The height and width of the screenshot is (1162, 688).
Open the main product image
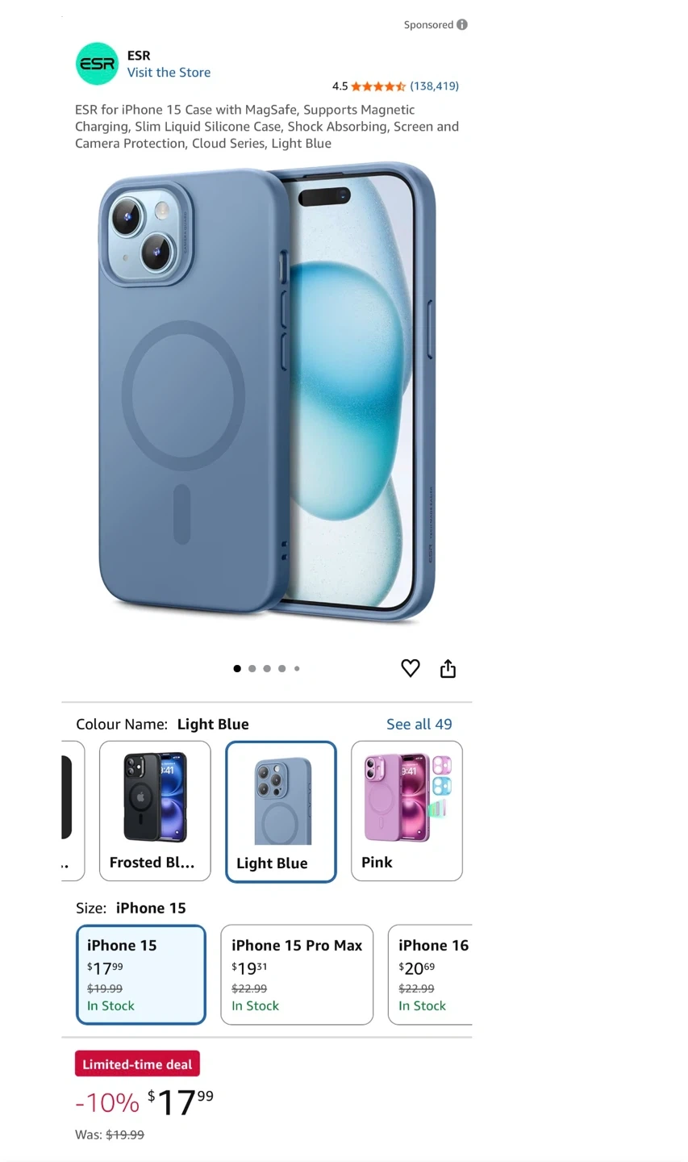267,394
